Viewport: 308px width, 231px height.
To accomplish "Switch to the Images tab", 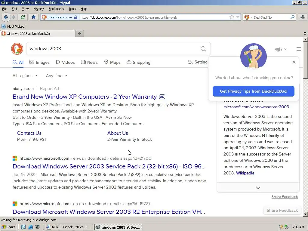I will (39, 62).
